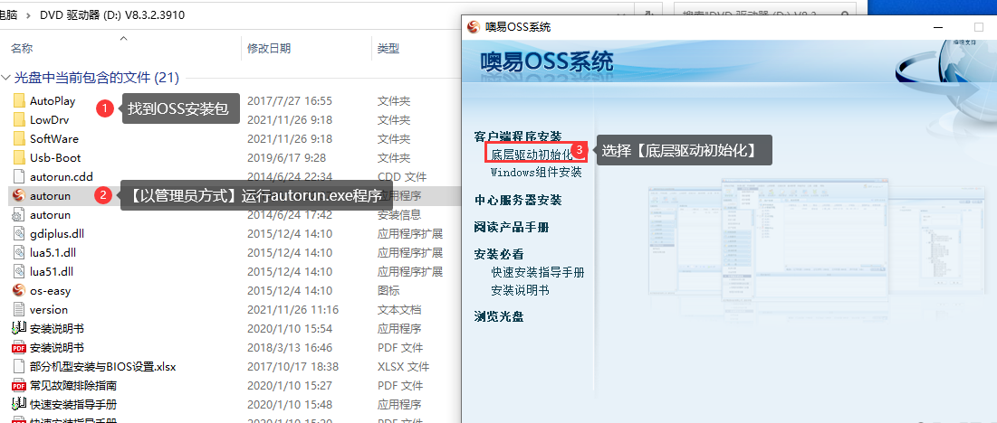The width and height of the screenshot is (997, 423).
Task: Collapse the 光盘中当前包含的文件 group
Action: pyautogui.click(x=7, y=78)
